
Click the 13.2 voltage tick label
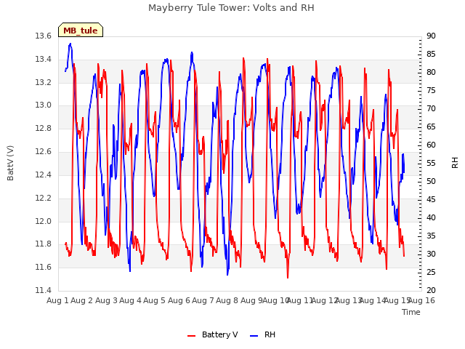(x=43, y=82)
